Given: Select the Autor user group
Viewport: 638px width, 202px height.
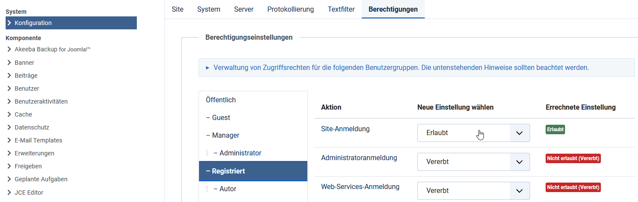Looking at the screenshot, I should [x=227, y=189].
